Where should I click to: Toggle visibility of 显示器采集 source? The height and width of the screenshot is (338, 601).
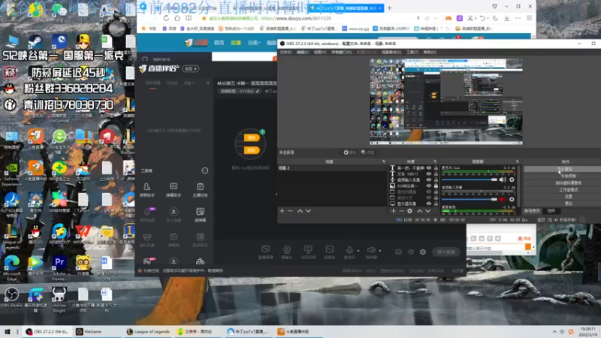point(429,204)
